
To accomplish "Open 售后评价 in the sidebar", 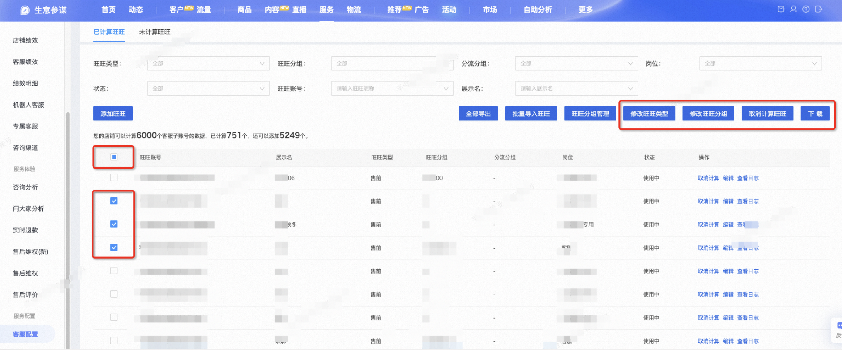I will pos(25,295).
